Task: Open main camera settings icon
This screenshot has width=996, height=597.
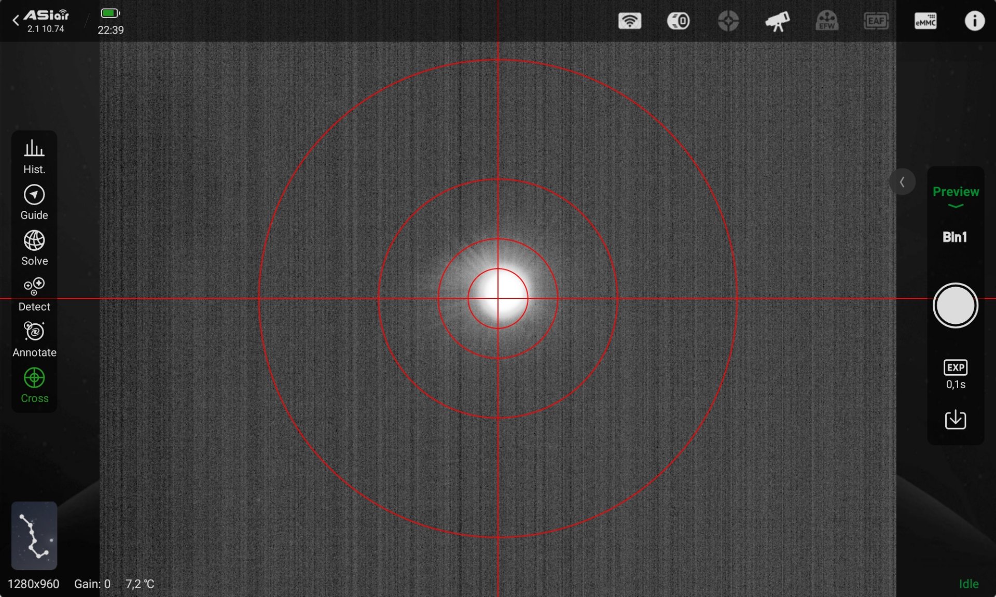Action: [x=679, y=21]
